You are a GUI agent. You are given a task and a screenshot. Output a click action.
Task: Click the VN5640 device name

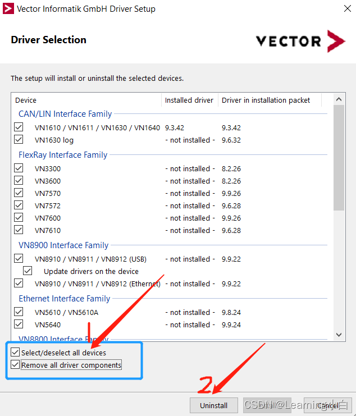[x=48, y=324]
